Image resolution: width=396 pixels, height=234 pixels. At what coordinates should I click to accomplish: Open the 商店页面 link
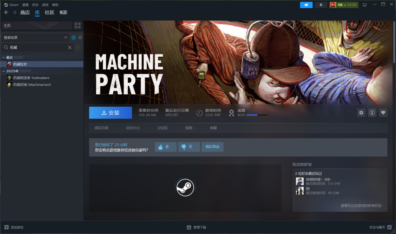click(102, 128)
